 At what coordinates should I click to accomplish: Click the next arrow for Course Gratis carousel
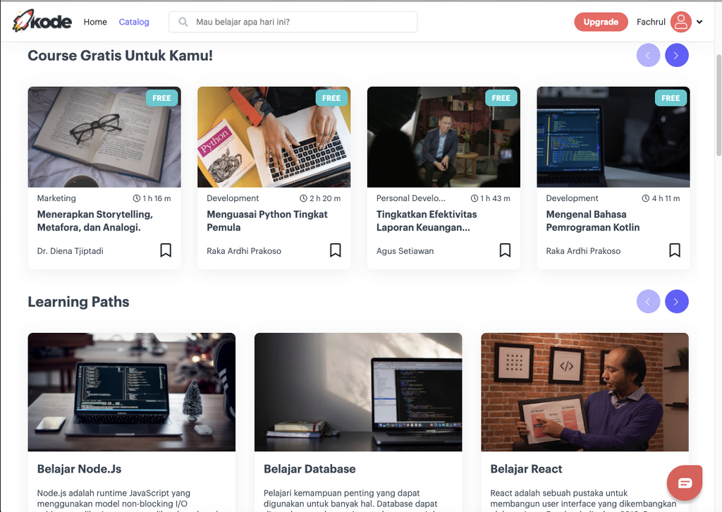(676, 55)
